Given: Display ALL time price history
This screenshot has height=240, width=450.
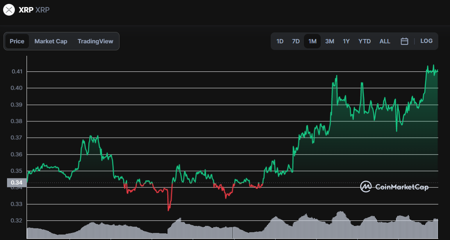Looking at the screenshot, I should tap(385, 41).
